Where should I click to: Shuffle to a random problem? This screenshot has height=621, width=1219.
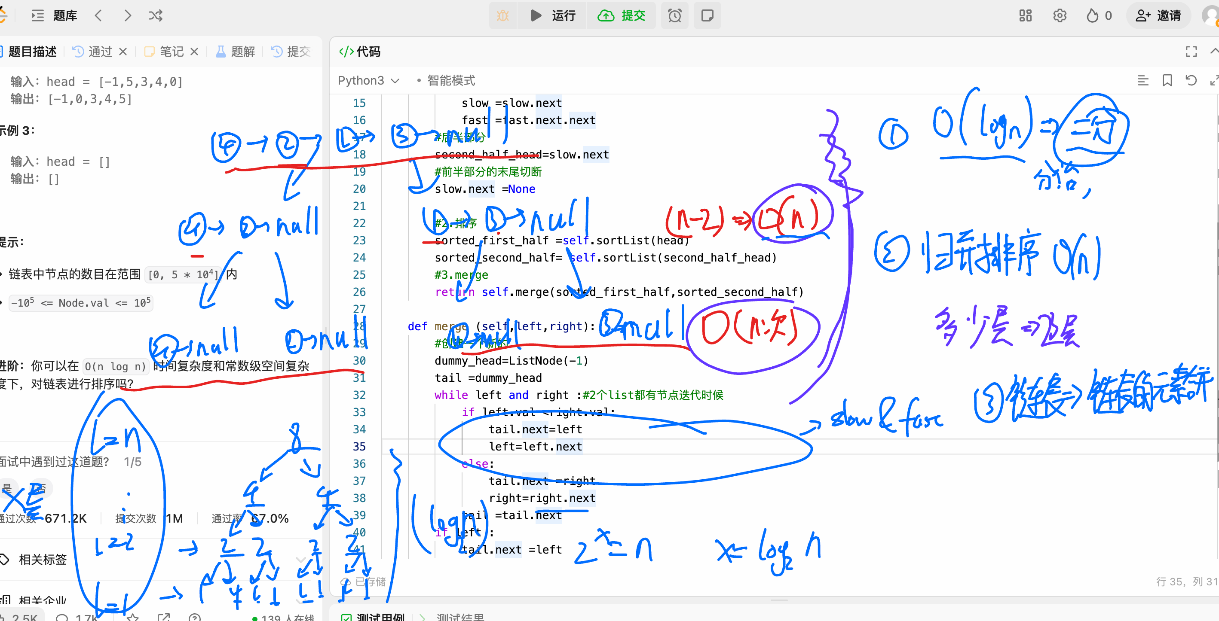tap(155, 15)
